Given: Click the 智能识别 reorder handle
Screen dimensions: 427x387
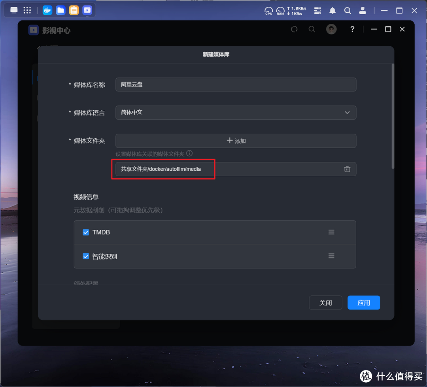Looking at the screenshot, I should point(331,256).
